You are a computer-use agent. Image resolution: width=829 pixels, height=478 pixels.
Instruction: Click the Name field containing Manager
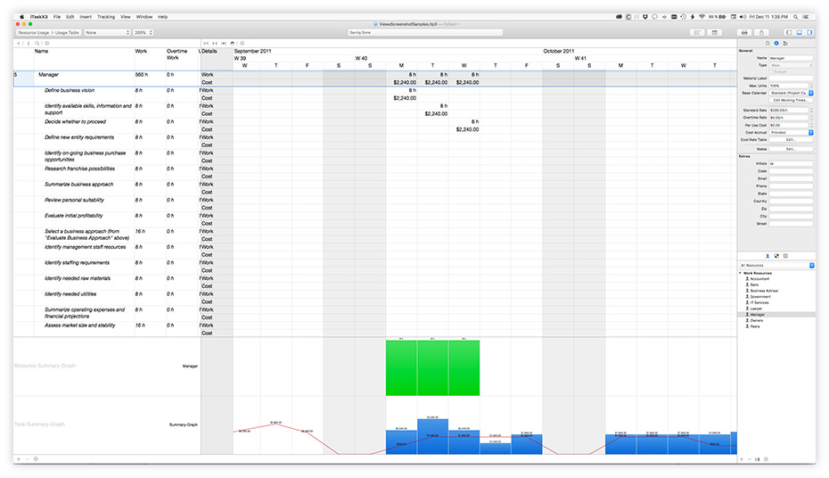coord(791,58)
